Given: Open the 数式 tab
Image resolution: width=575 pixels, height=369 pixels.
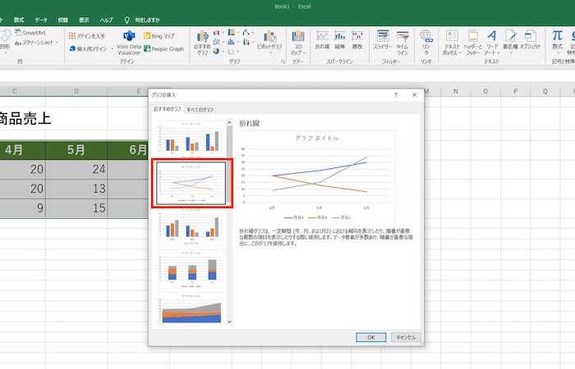Looking at the screenshot, I should click(19, 20).
